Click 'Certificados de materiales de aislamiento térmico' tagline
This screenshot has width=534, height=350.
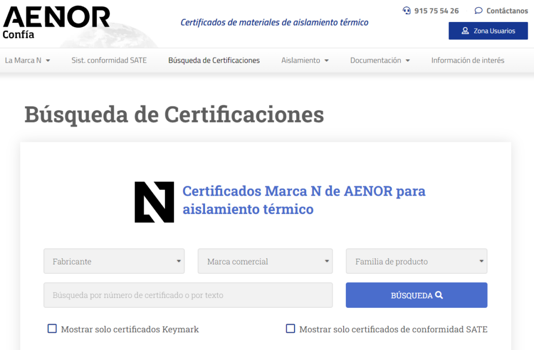point(274,22)
